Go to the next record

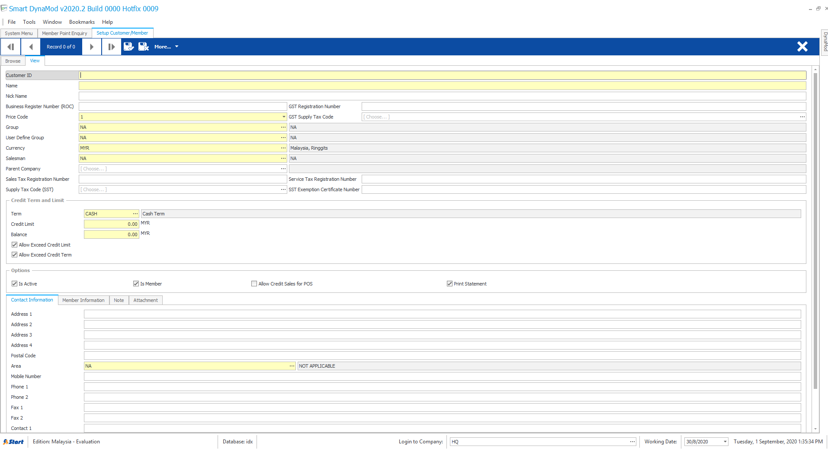click(x=91, y=47)
